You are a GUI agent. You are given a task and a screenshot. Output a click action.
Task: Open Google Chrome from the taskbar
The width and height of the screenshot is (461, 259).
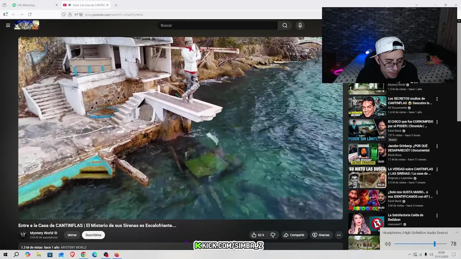83,255
